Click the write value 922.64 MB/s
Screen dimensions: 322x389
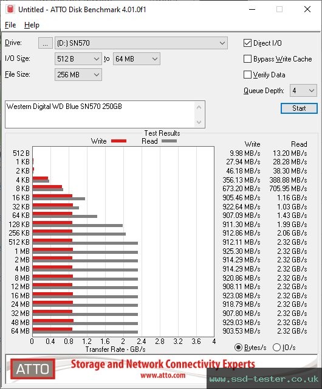coord(241,206)
